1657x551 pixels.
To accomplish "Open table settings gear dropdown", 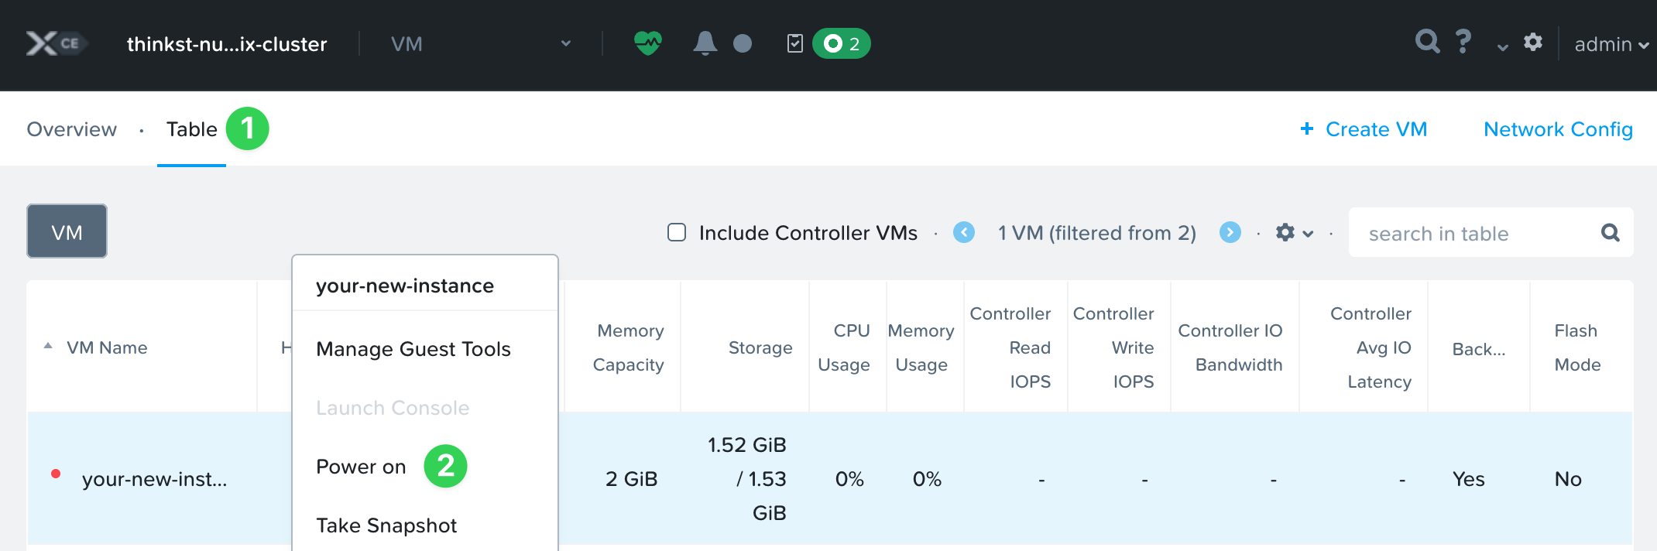I will coord(1294,232).
